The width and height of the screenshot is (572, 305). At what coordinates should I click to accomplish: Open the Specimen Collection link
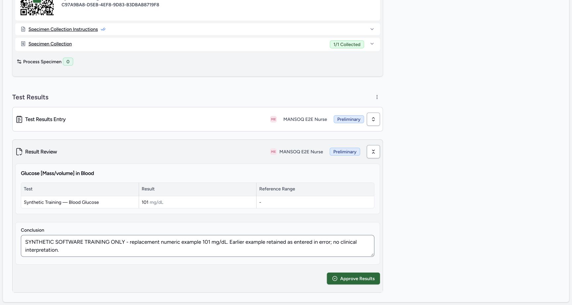(50, 44)
